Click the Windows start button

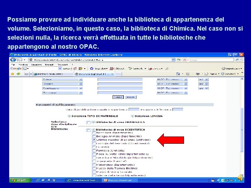point(20,180)
